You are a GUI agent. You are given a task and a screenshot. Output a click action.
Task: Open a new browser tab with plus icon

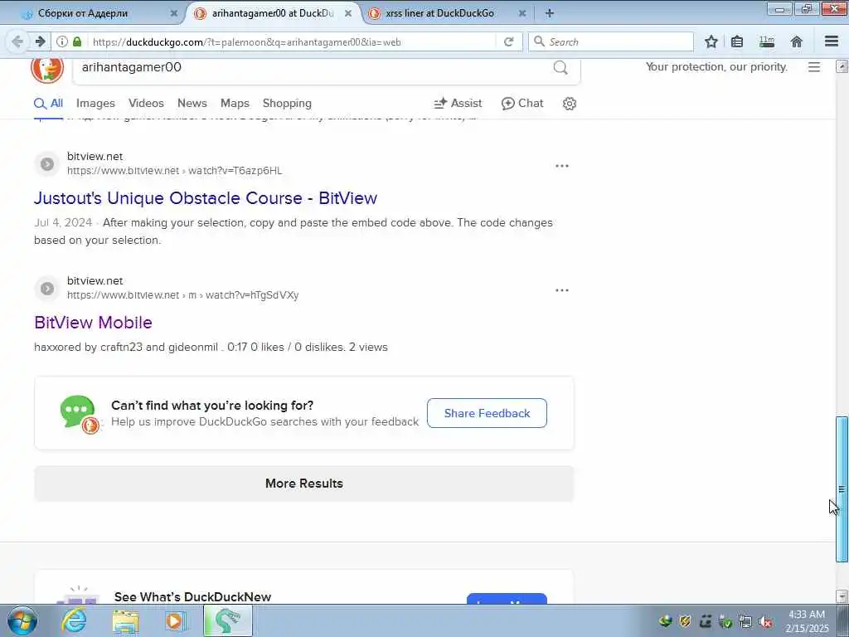[x=549, y=13]
